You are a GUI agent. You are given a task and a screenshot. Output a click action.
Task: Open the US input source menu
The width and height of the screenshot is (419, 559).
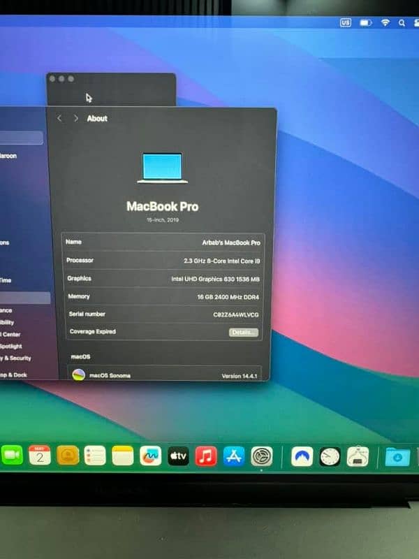click(346, 23)
